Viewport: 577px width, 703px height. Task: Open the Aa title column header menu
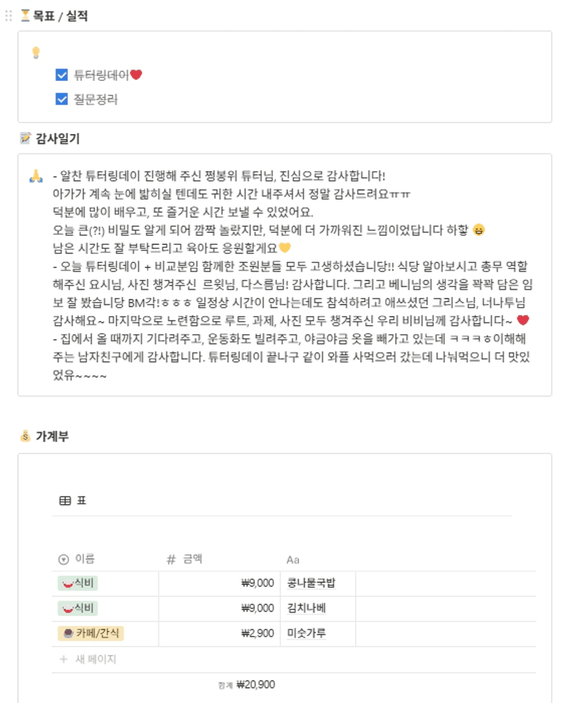coord(293,560)
